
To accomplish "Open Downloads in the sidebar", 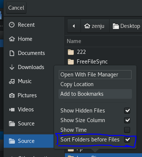I will (29, 67).
